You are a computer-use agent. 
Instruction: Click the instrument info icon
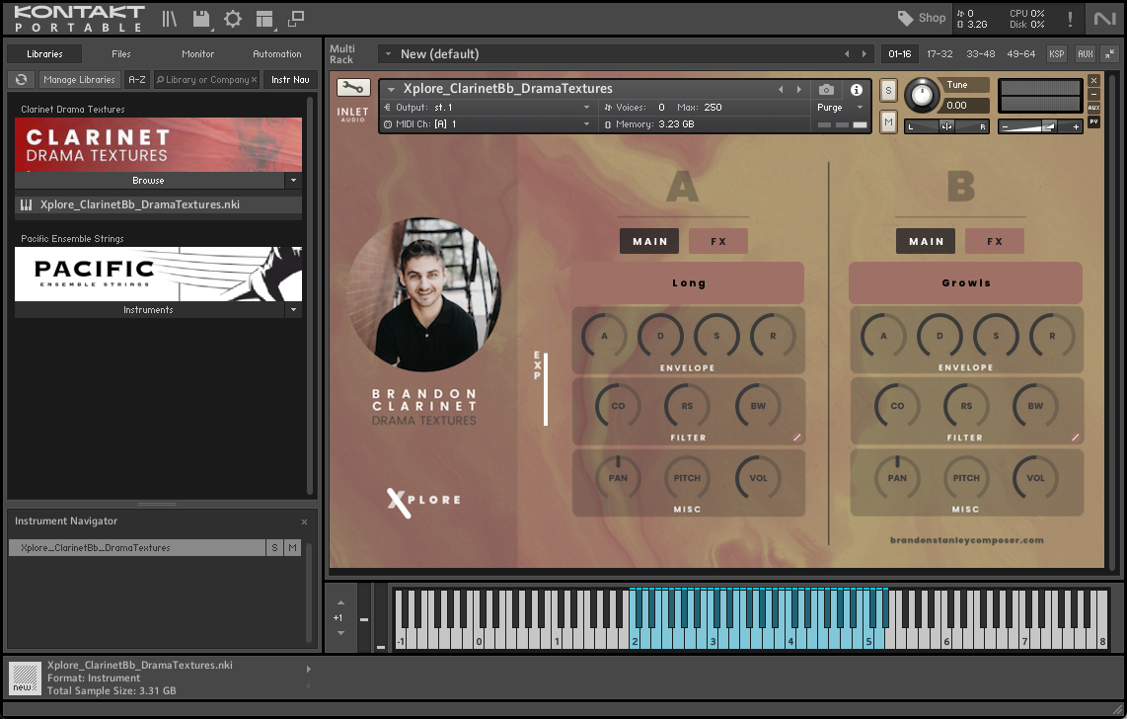856,89
